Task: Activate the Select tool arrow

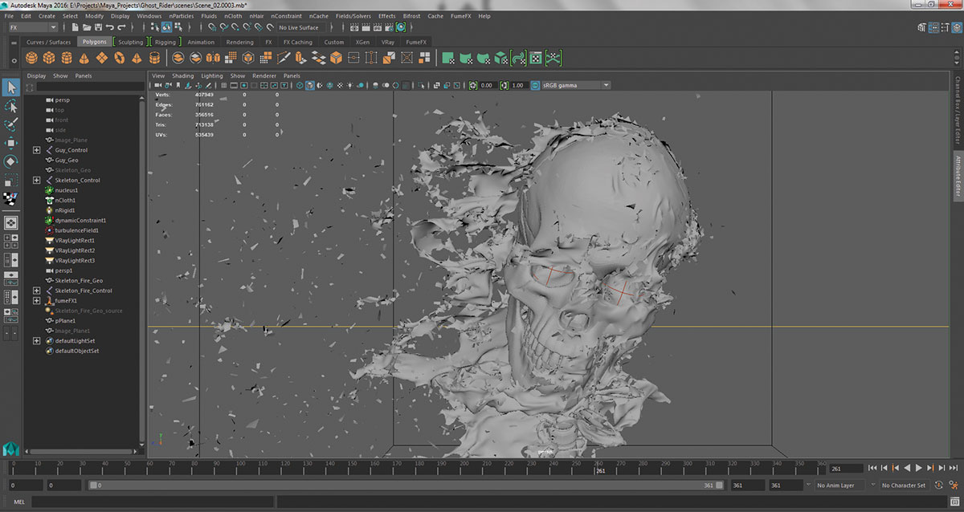Action: [x=11, y=87]
